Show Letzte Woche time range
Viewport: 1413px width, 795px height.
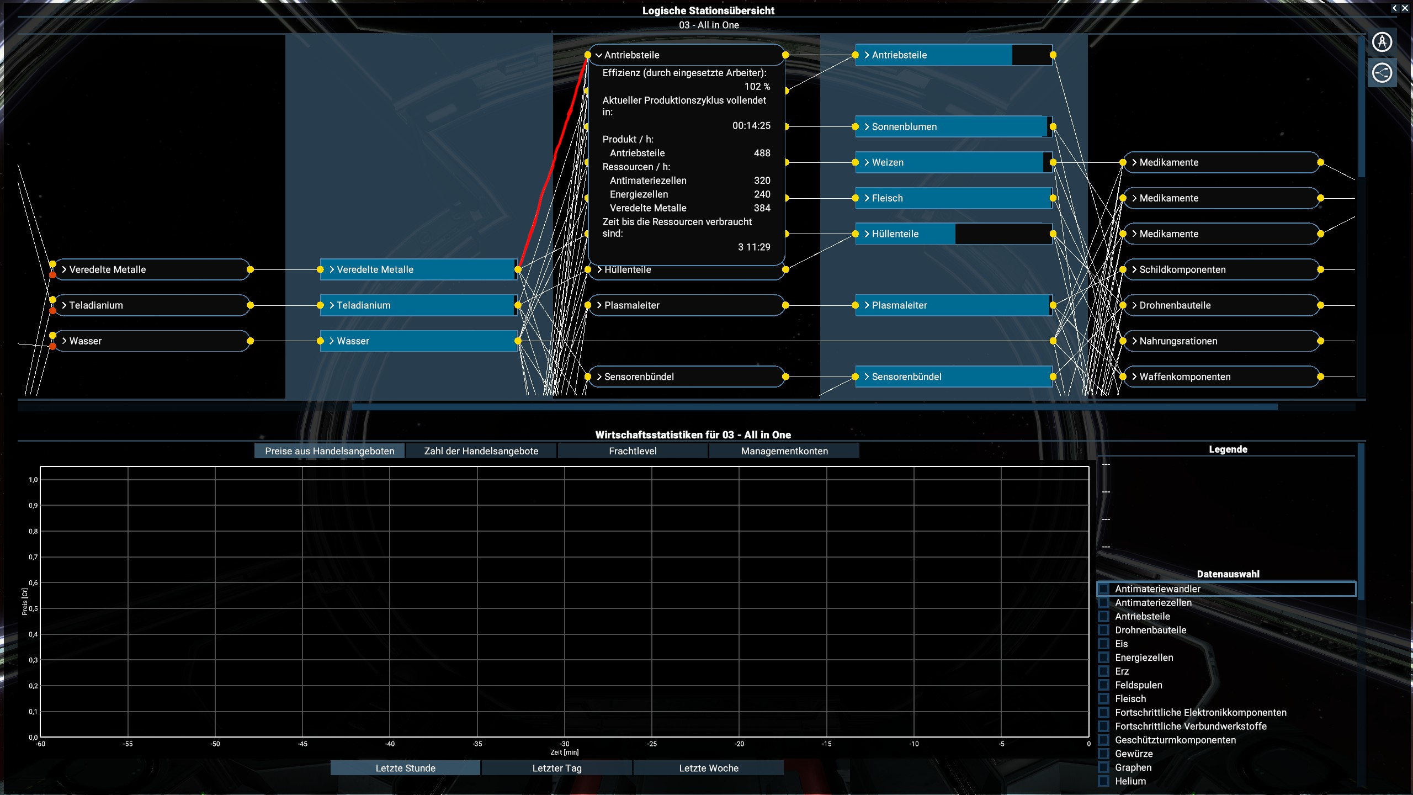tap(709, 768)
